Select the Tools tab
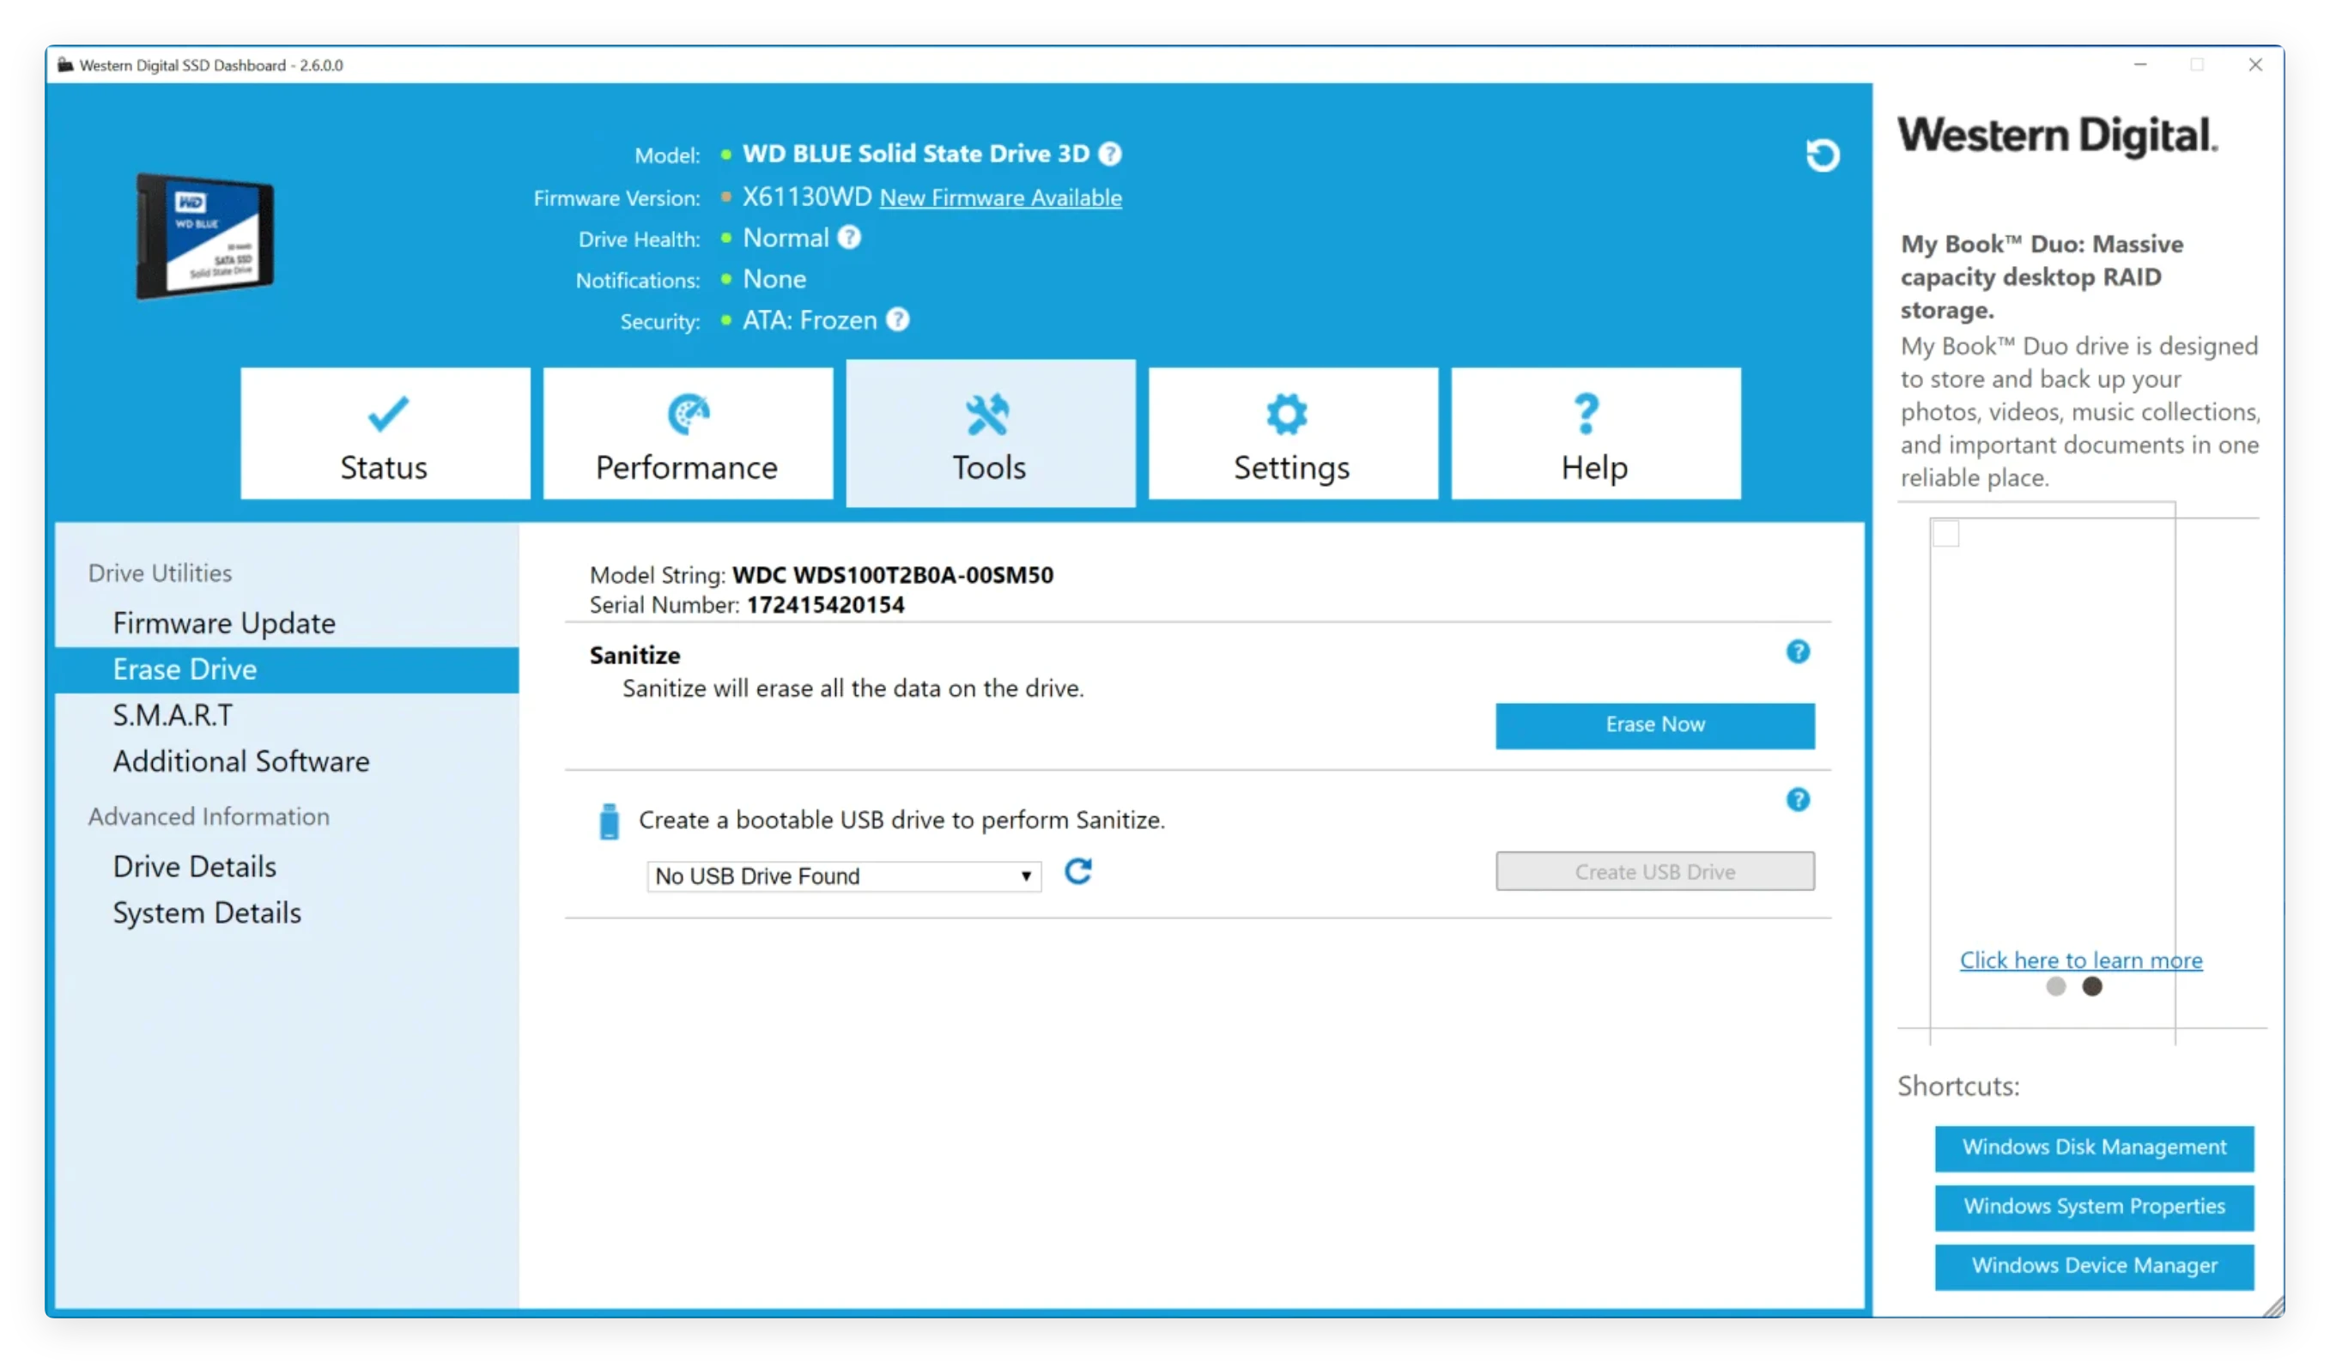2330x1363 pixels. [x=990, y=433]
